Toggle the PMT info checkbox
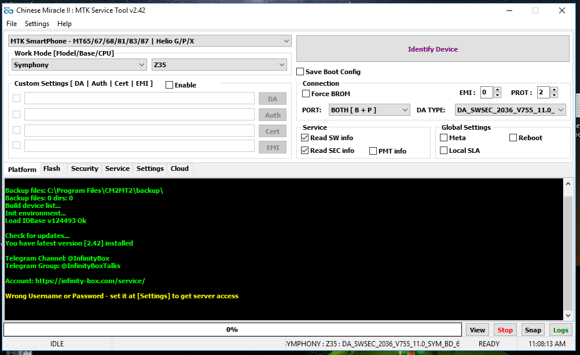Image resolution: width=580 pixels, height=355 pixels. 373,151
